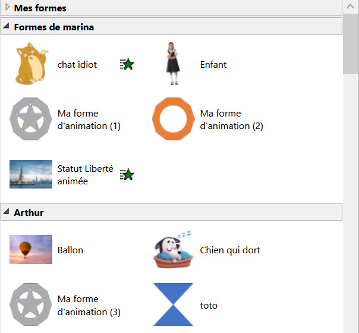Screen dimensions: 359x333
Task: Pick the gray star shape labeled animation (3)
Action: 31,305
